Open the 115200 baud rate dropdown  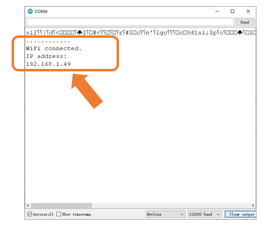tap(205, 214)
